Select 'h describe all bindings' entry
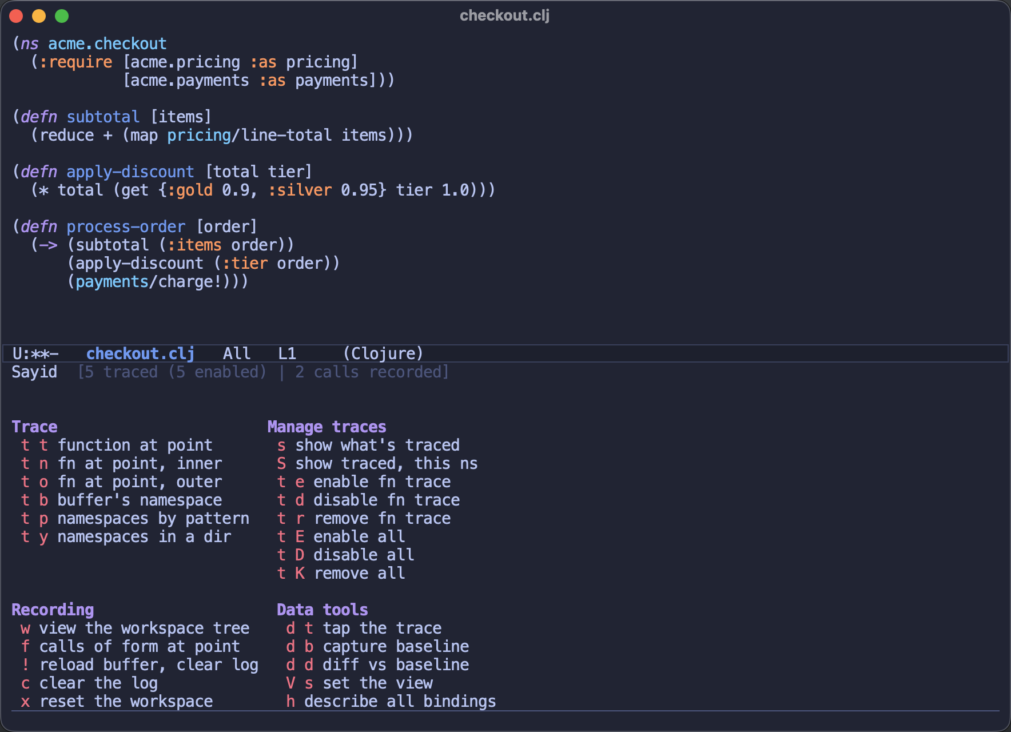Image resolution: width=1011 pixels, height=732 pixels. point(391,701)
